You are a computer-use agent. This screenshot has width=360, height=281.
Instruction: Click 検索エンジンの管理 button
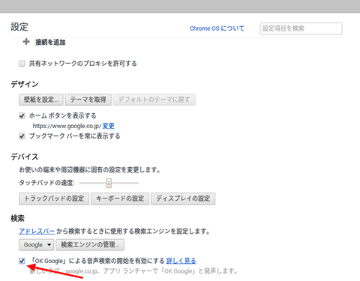coord(90,245)
